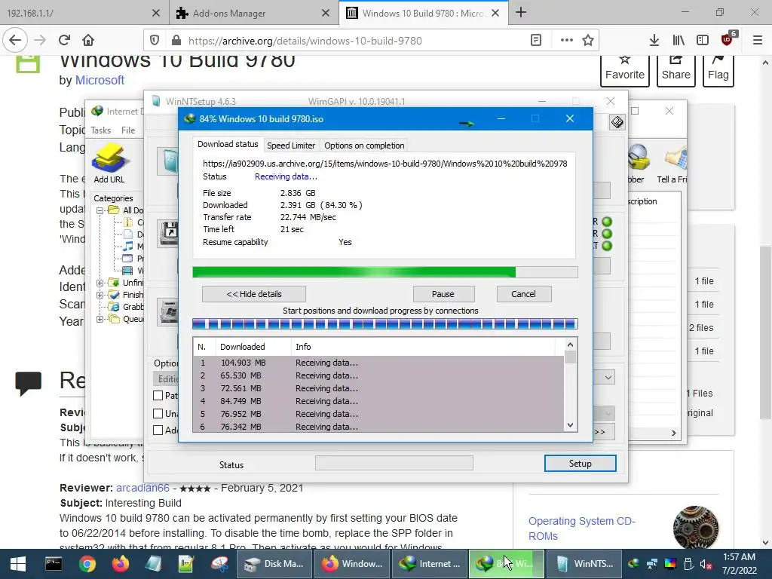Viewport: 772px width, 579px height.
Task: Toggle Firefox sidebar icon
Action: (x=703, y=41)
